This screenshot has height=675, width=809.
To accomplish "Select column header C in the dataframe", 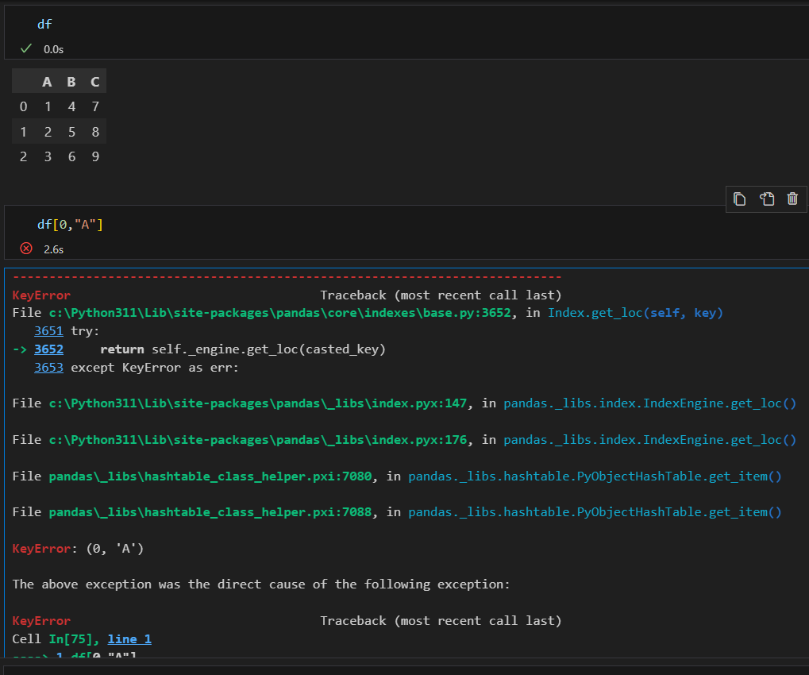I will (x=95, y=82).
